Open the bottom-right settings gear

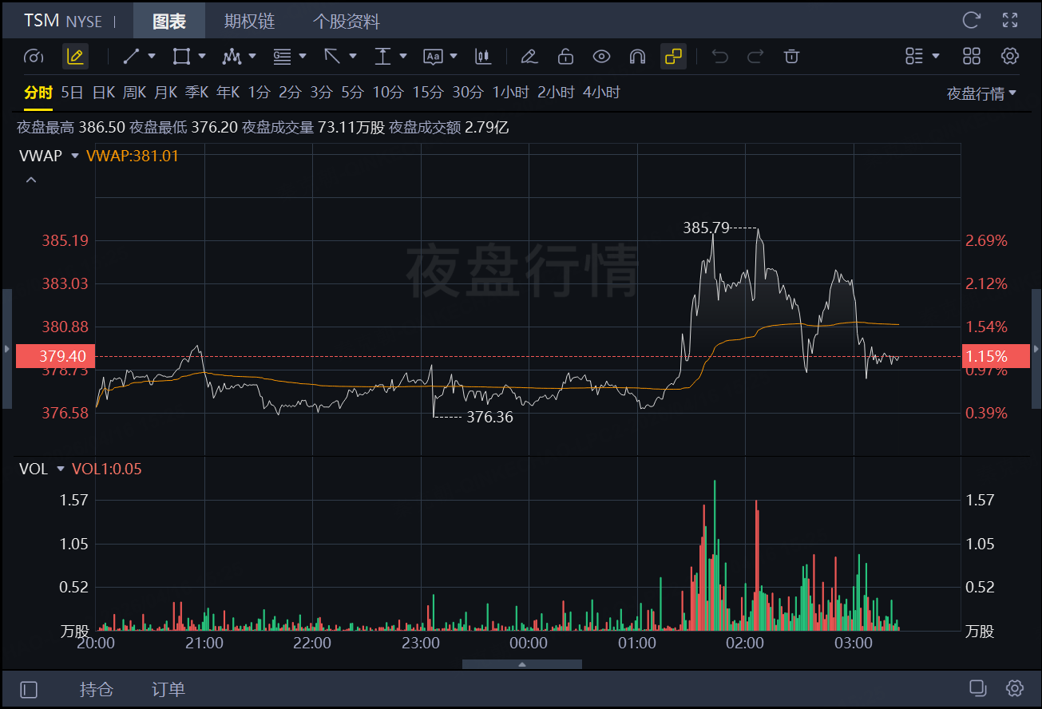[1015, 688]
